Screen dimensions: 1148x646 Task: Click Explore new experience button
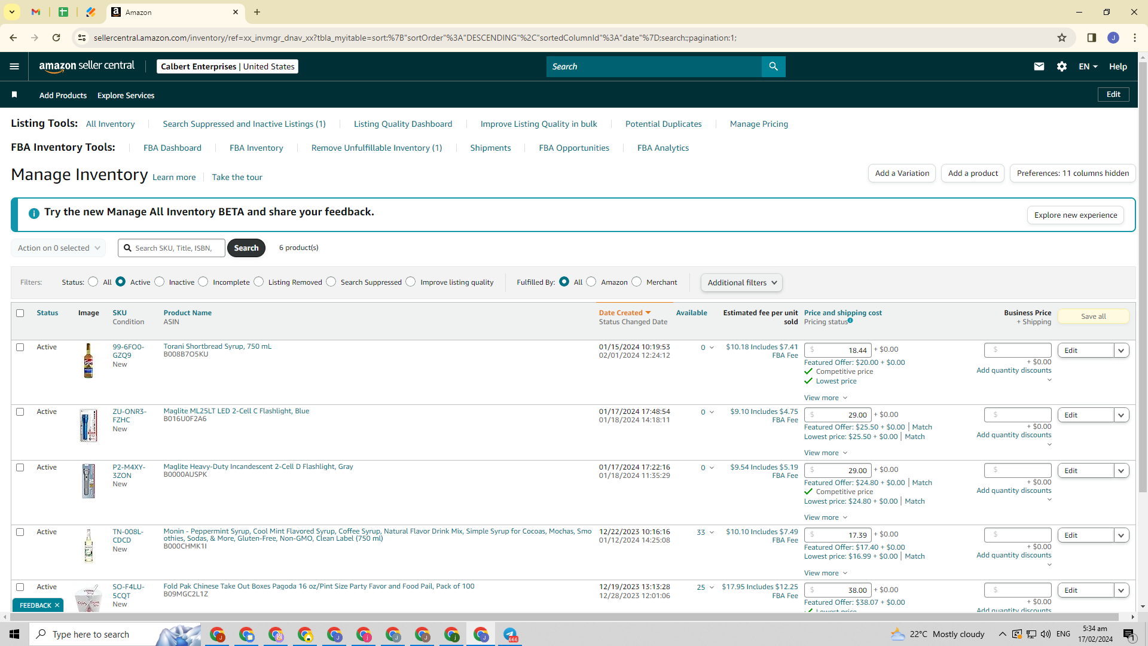pos(1076,215)
